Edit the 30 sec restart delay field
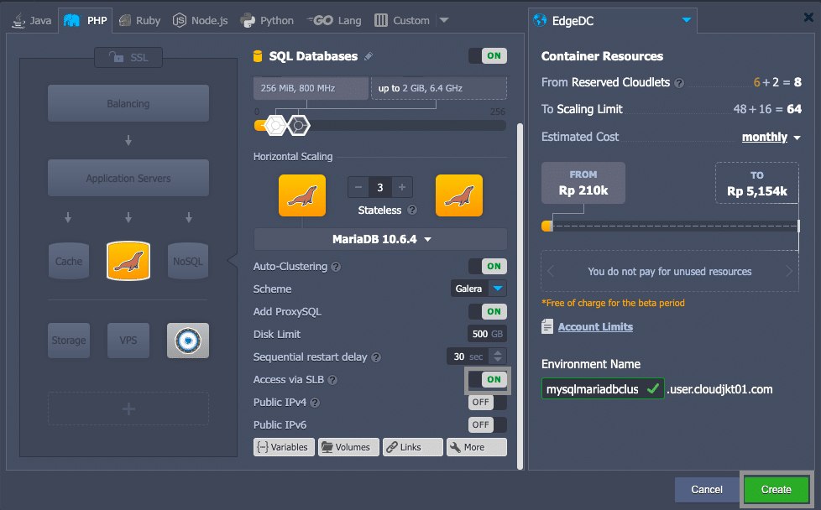The image size is (821, 510). (468, 356)
